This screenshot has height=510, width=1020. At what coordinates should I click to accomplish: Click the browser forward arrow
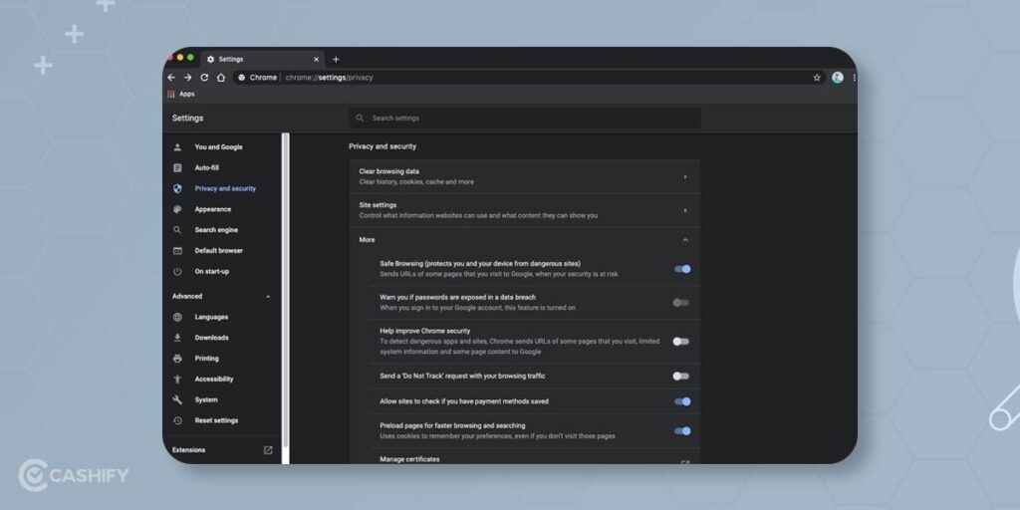coord(187,78)
